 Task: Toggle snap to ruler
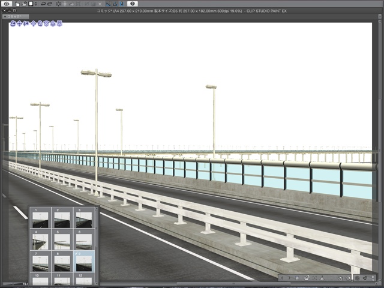pos(108,4)
